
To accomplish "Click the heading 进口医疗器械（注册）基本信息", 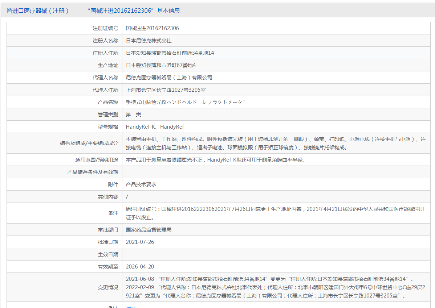I will (96, 11).
